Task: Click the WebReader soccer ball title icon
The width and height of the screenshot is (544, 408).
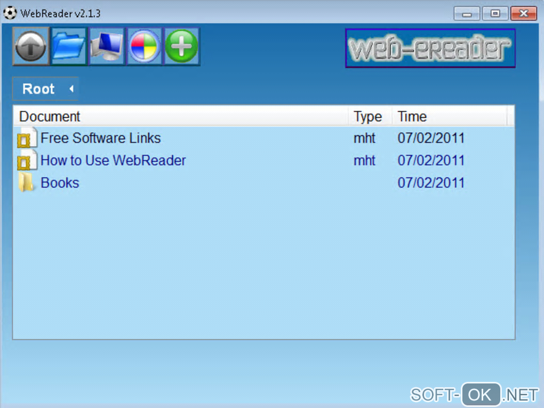Action: 10,13
